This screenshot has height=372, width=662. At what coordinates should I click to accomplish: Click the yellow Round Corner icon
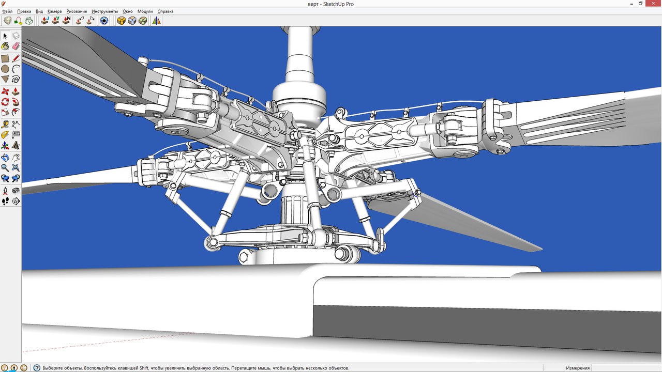[121, 21]
